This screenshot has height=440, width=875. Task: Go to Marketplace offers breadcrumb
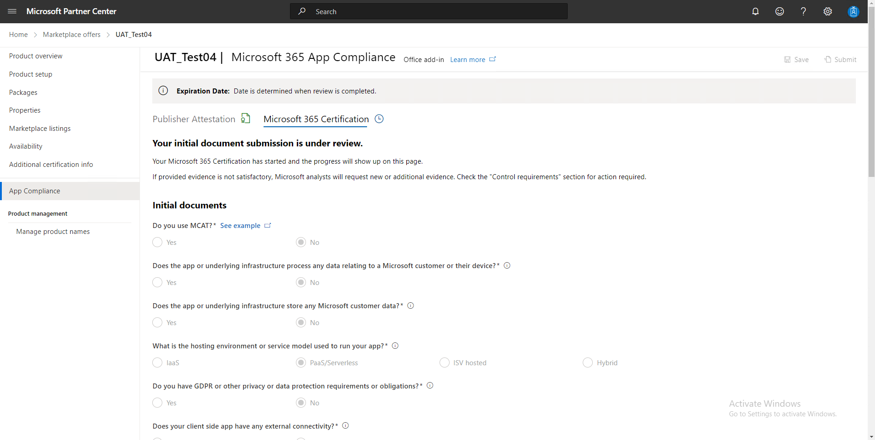point(72,35)
